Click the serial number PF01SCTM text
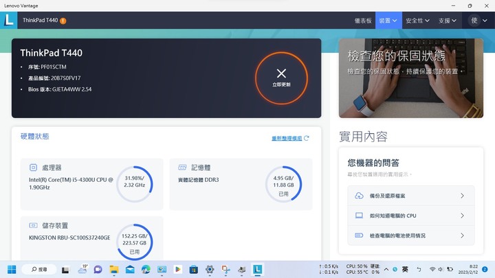Screen dimensions: 495x278 pyautogui.click(x=54, y=67)
